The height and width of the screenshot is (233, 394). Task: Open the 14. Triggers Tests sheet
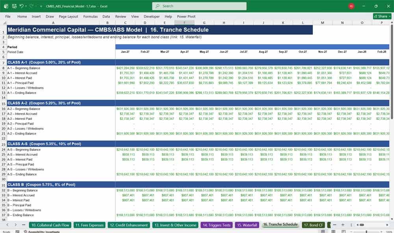click(x=217, y=225)
